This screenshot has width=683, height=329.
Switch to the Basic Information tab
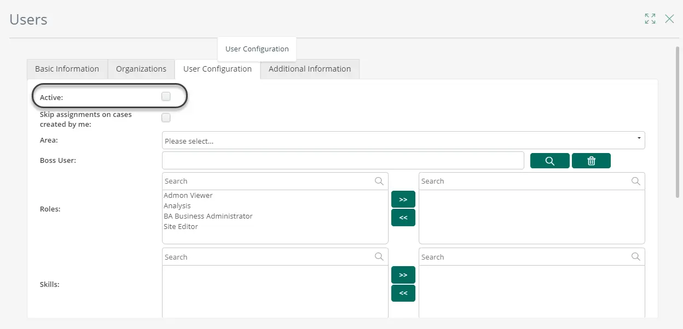point(67,69)
